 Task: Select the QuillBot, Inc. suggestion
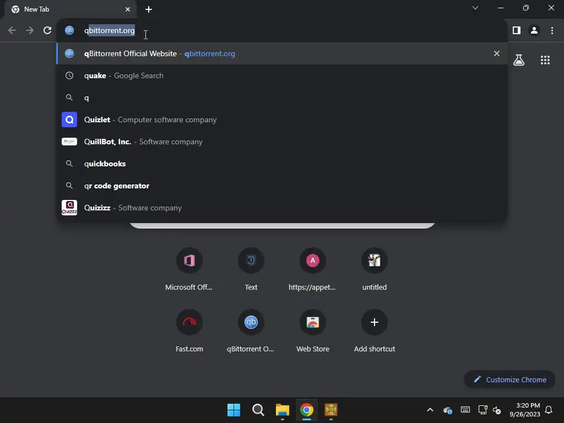coord(282,142)
